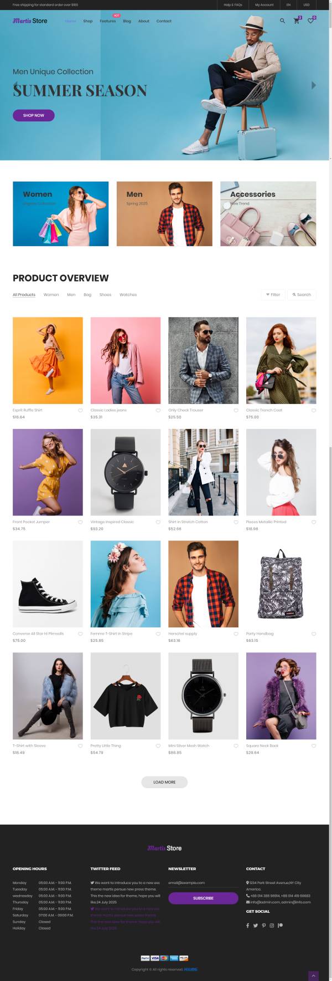The image size is (332, 981).
Task: Open the Shop menu item
Action: point(87,21)
